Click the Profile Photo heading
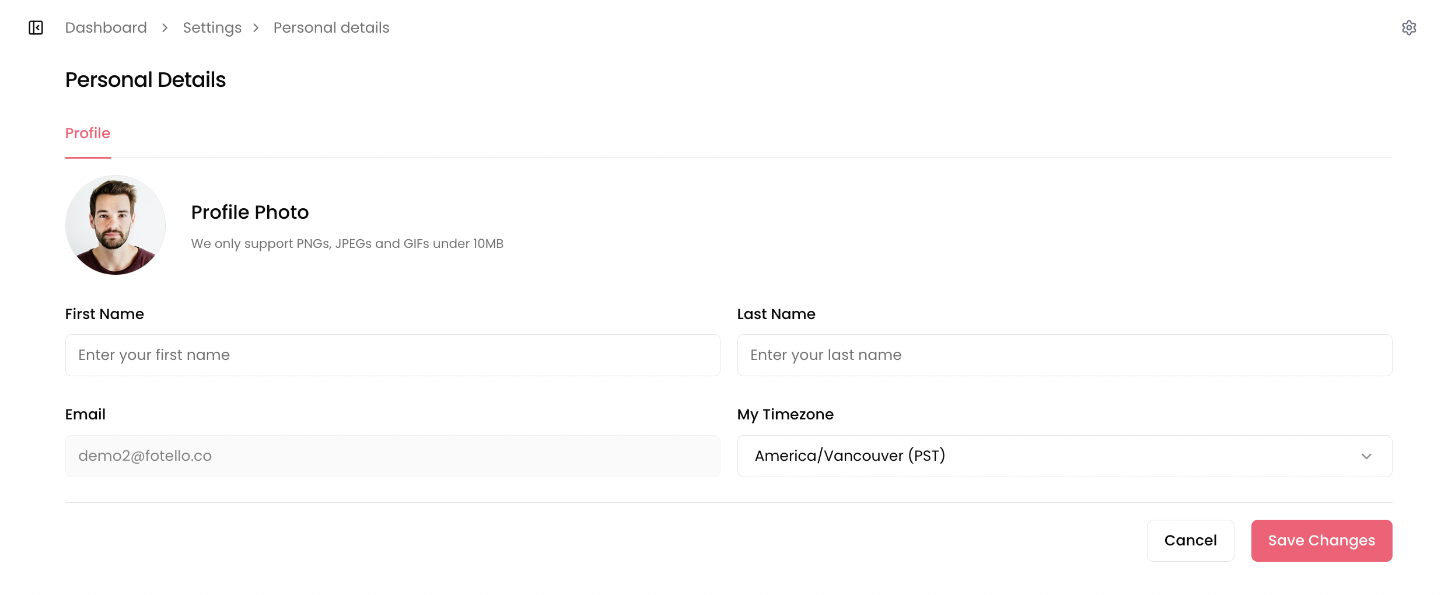 coord(250,212)
